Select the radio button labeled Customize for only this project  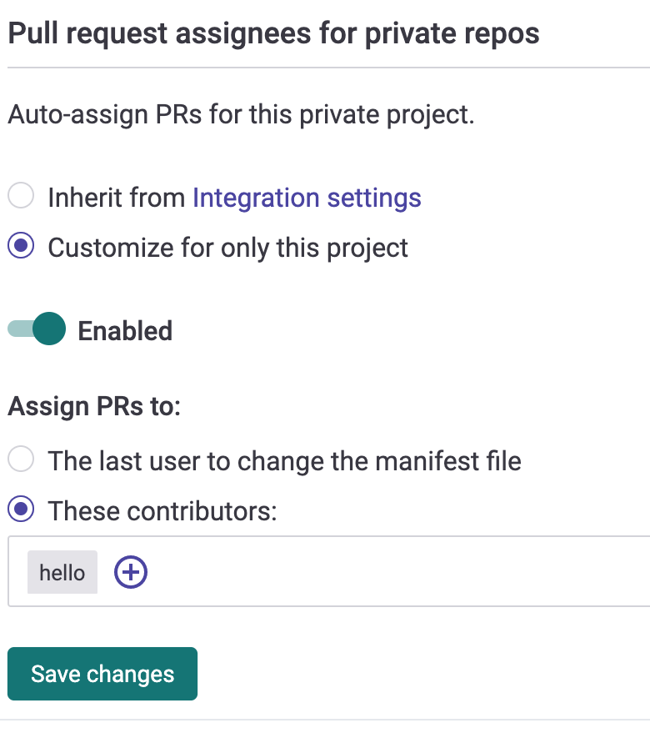[20, 248]
